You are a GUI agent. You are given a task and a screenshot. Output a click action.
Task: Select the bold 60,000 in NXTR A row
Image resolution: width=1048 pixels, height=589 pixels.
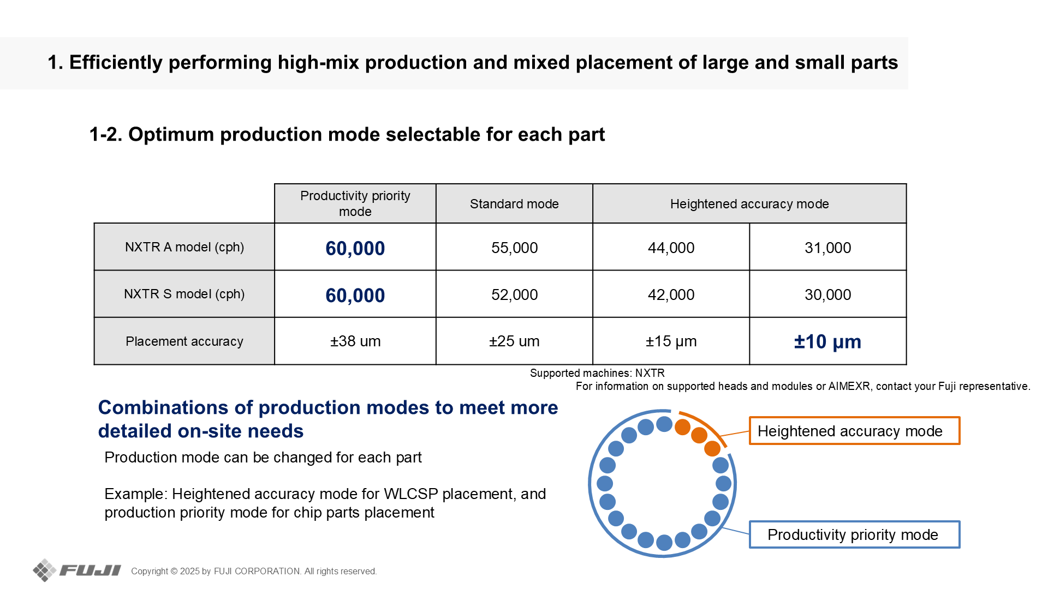point(355,248)
